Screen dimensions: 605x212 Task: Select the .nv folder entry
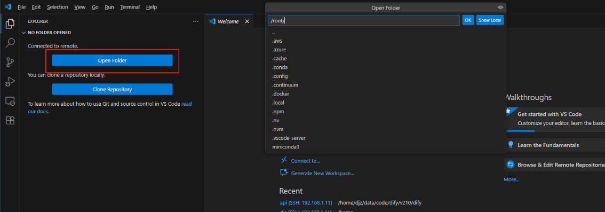tap(386, 121)
